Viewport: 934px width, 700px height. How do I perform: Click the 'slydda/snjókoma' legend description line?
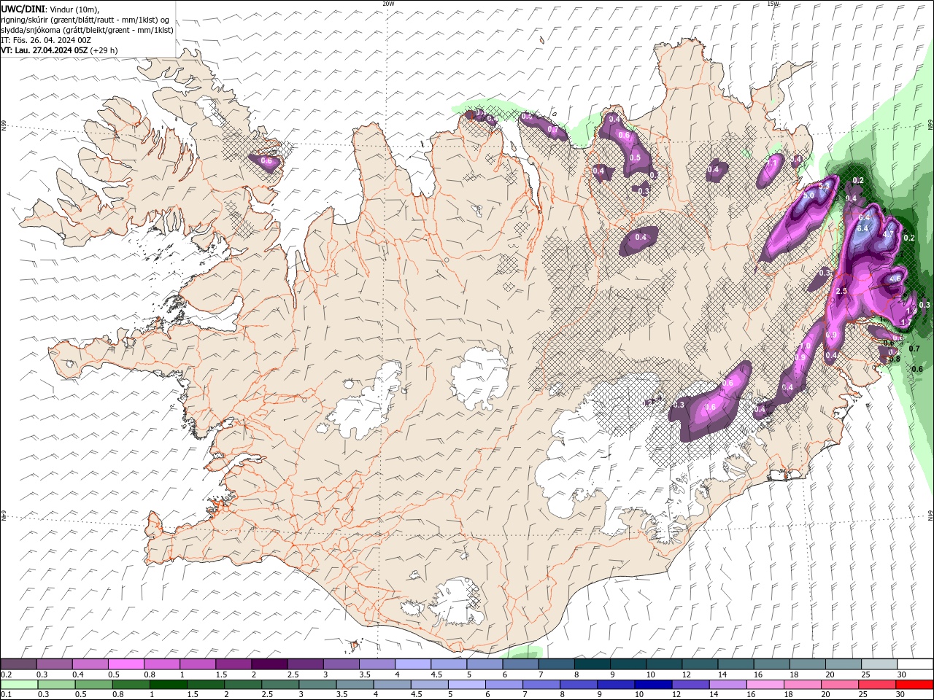click(87, 30)
